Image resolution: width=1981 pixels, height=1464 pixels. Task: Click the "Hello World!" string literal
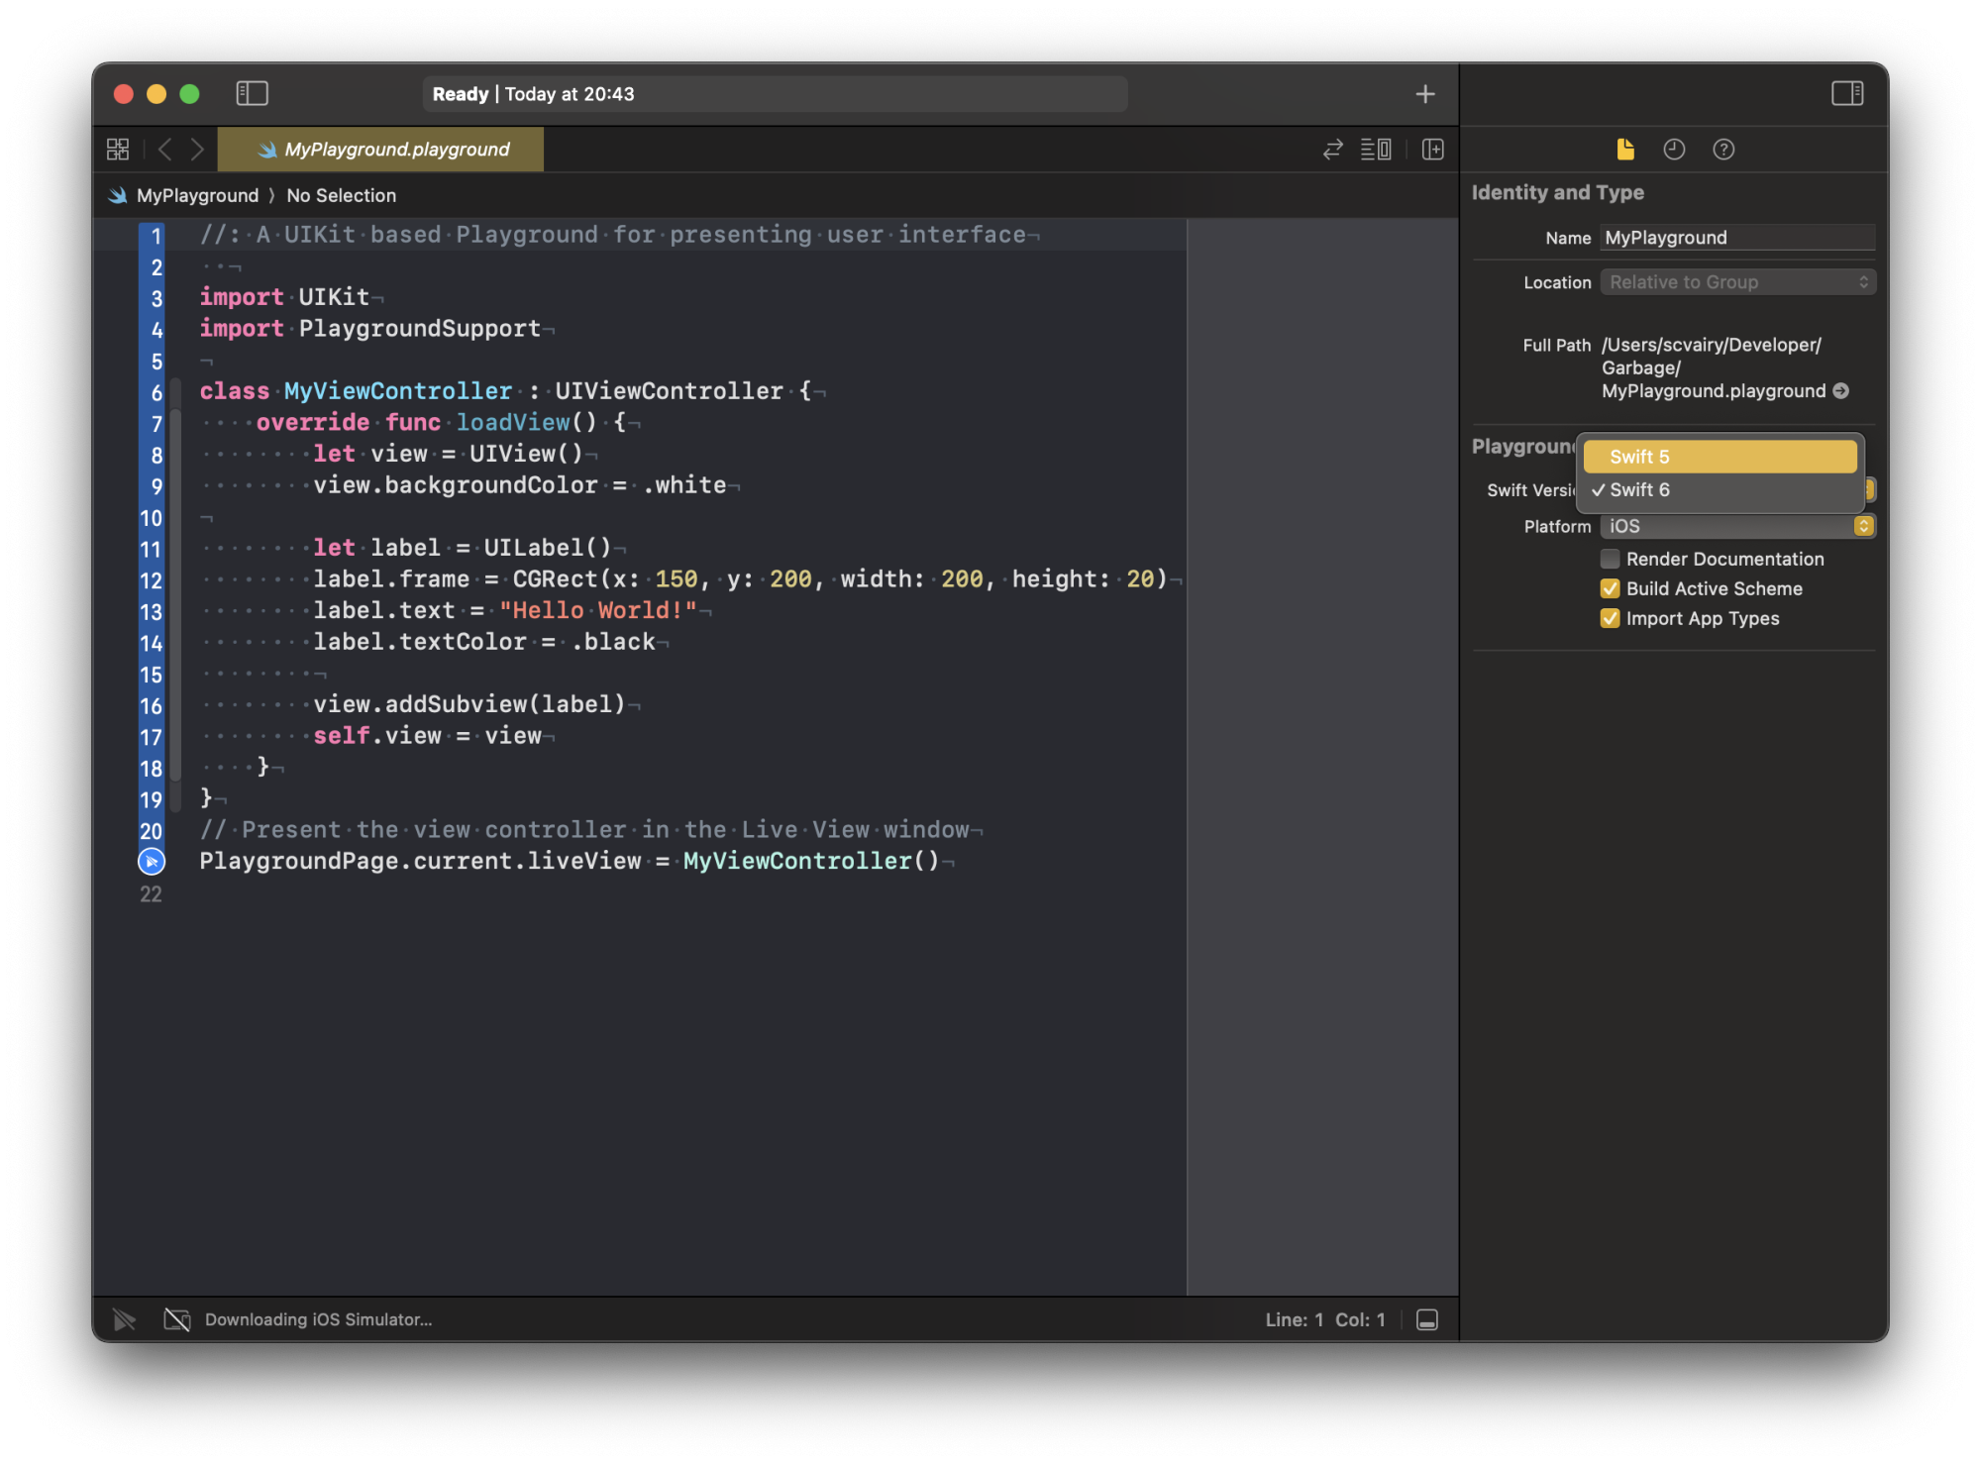click(598, 610)
